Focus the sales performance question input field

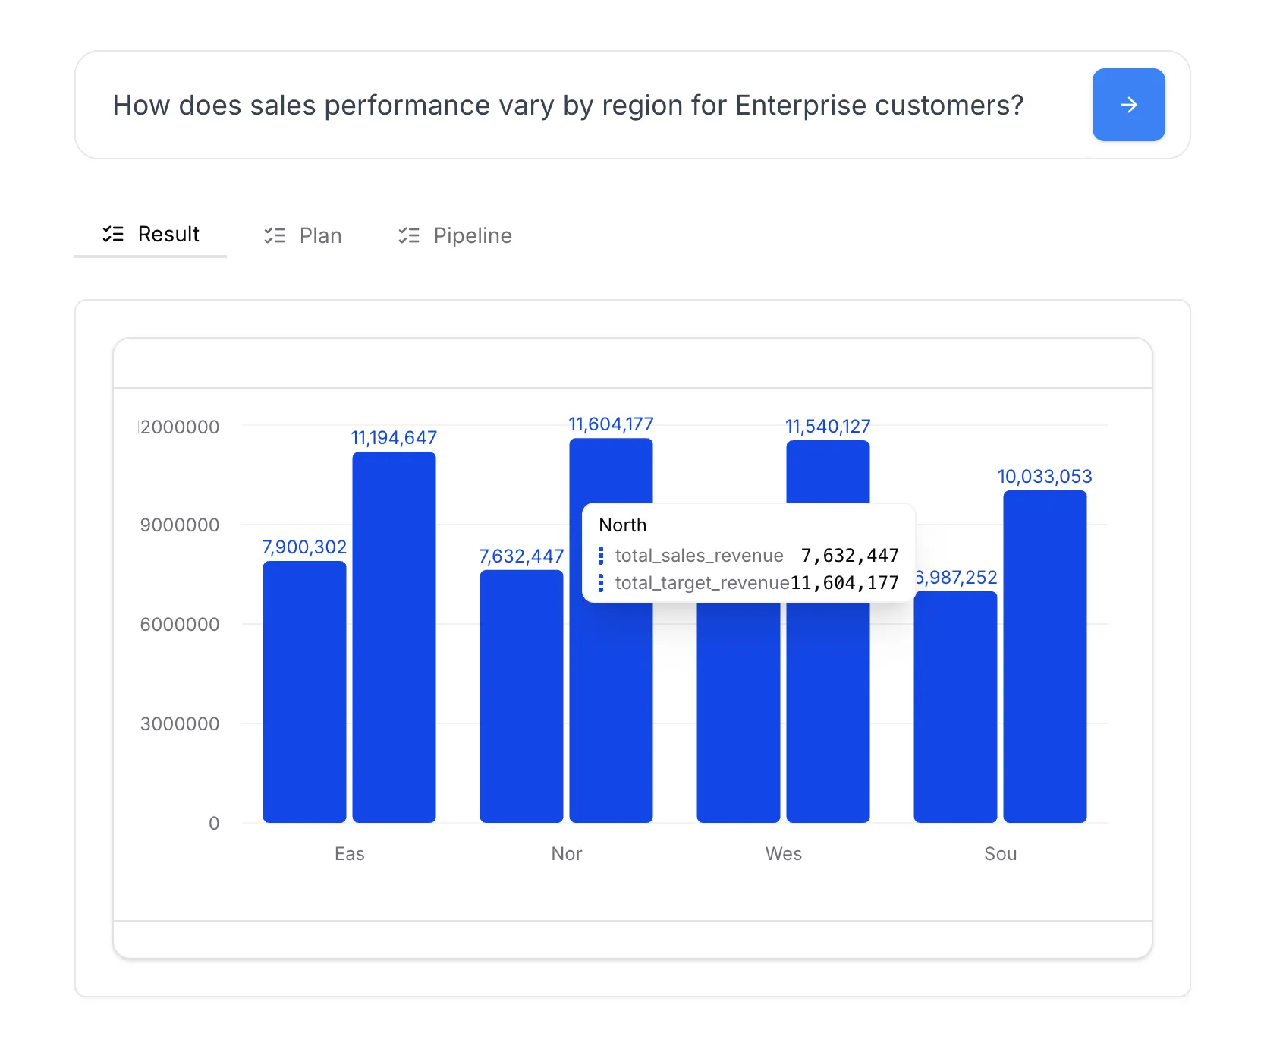tap(568, 106)
